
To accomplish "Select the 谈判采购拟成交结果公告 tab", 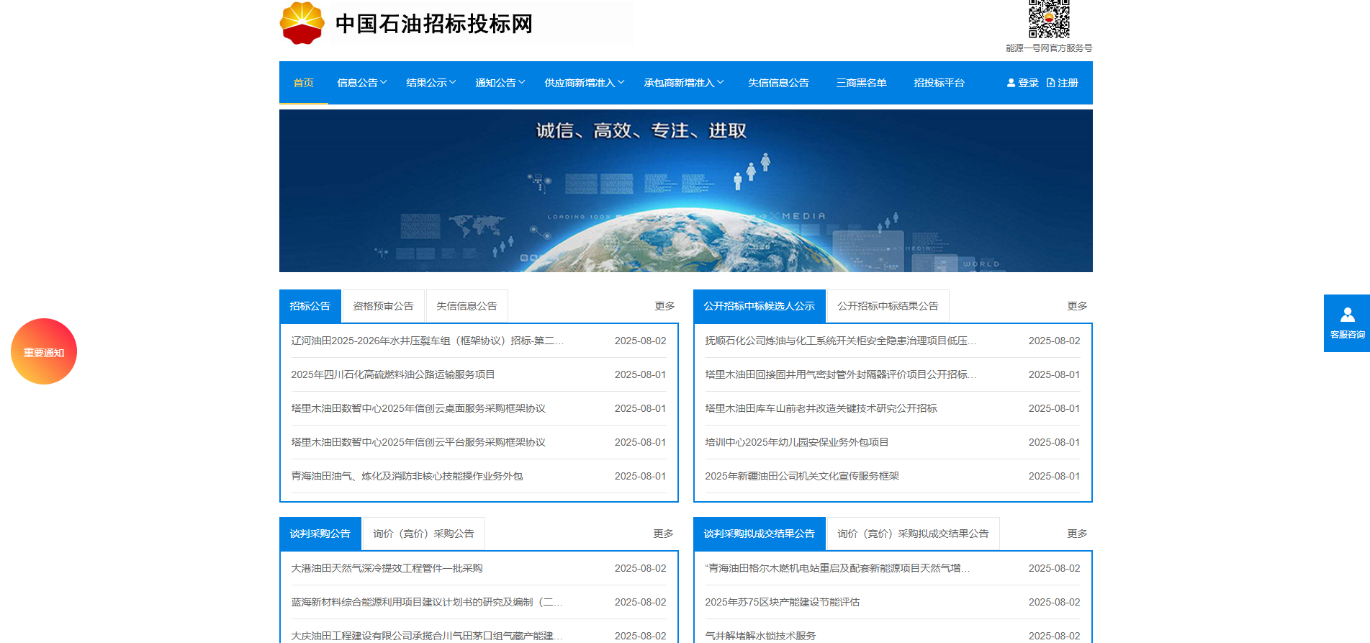I will [760, 534].
